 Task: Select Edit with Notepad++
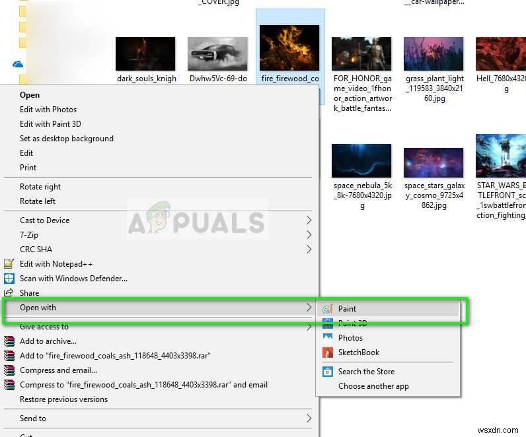pos(56,264)
